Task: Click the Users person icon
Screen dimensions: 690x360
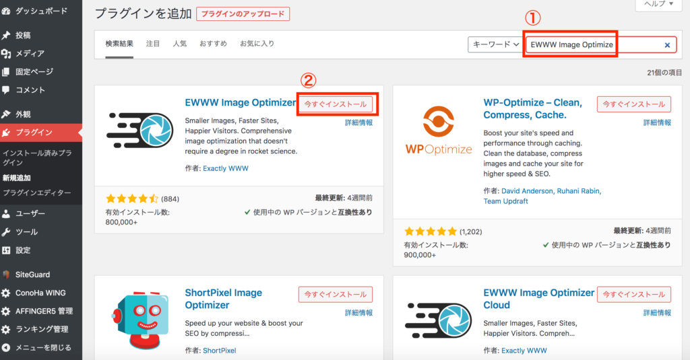Action: 7,214
